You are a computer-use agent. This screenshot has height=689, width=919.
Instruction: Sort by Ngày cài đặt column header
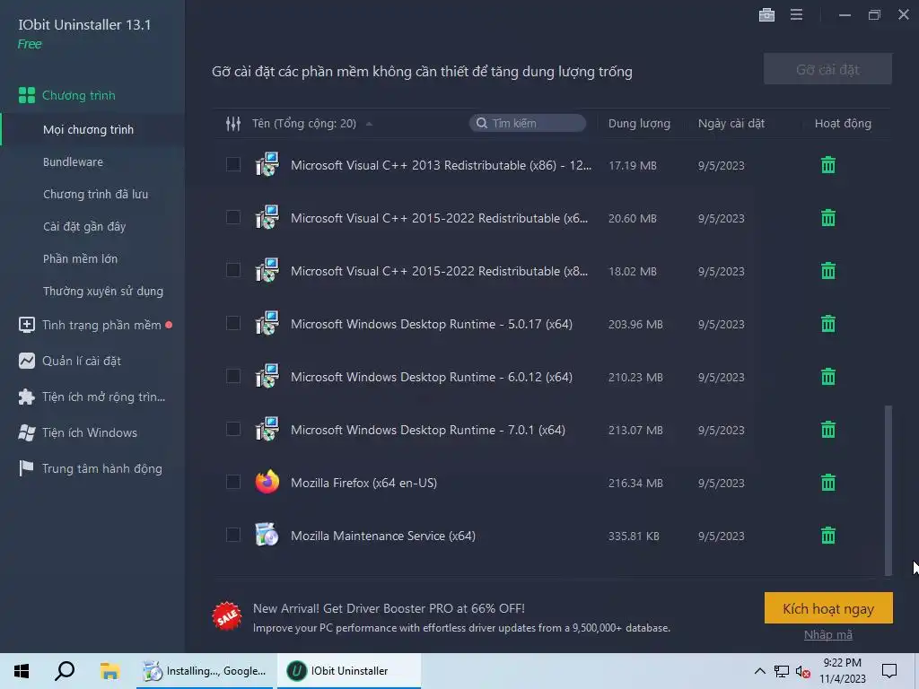click(731, 124)
